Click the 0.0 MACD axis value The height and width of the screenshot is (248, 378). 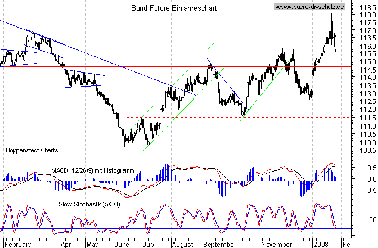tap(372, 179)
